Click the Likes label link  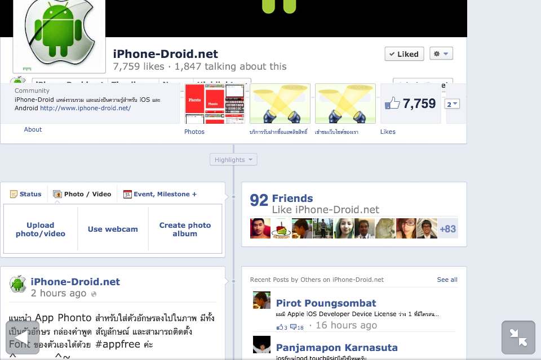point(388,132)
